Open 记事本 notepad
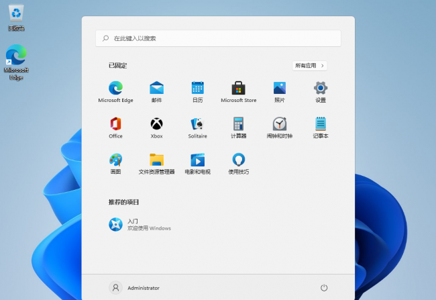The image size is (436, 300). (x=321, y=128)
